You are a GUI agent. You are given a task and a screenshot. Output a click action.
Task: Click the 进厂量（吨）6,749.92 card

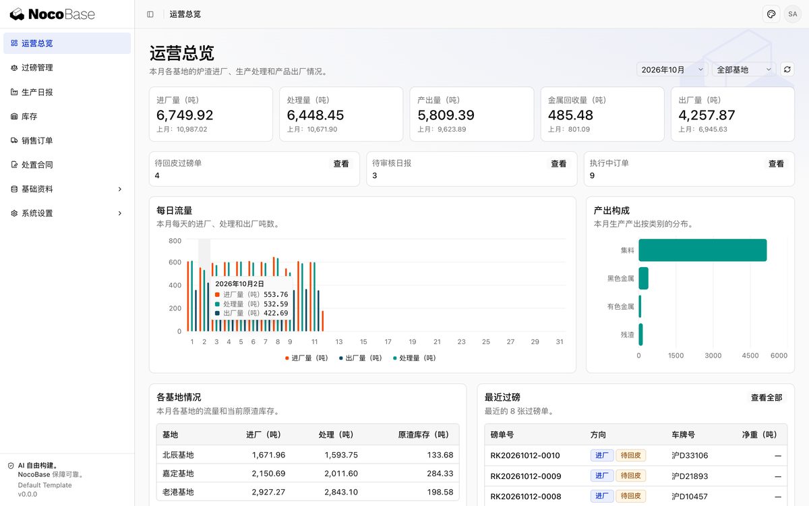(210, 114)
